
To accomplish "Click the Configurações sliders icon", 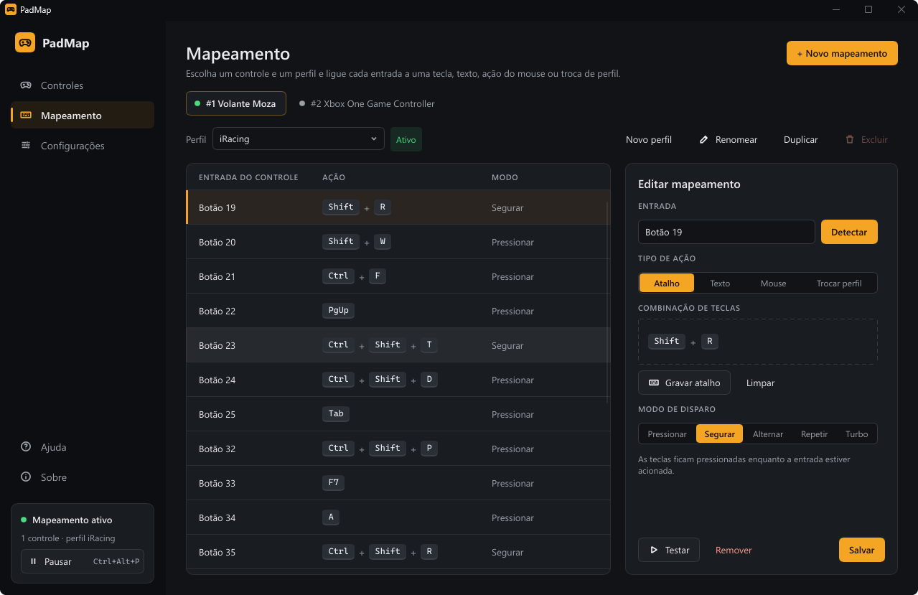I will click(26, 146).
